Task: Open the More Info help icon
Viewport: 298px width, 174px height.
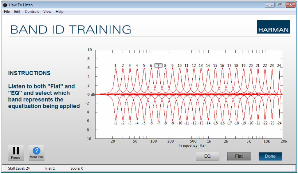Action: [36, 152]
